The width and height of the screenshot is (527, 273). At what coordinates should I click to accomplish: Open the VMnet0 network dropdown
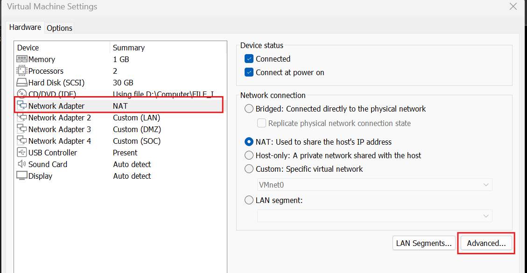point(374,185)
